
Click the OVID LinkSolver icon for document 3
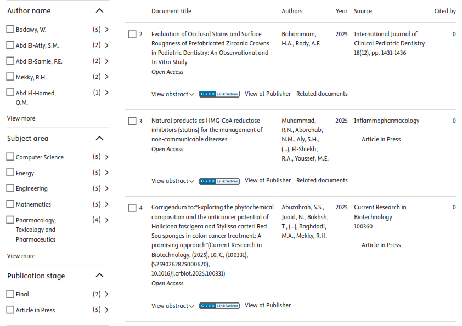tap(219, 181)
